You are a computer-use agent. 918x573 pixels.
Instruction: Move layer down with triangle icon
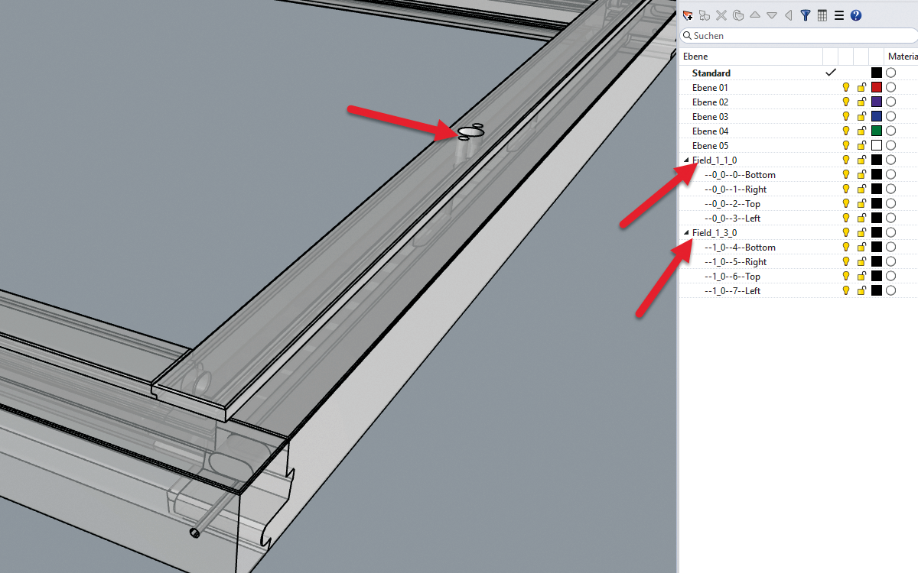[x=772, y=15]
